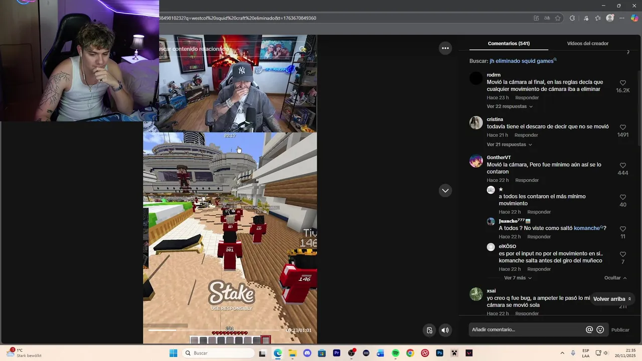Like Juancho's reply with the heart
Viewport: 642px width, 361px height.
pos(622,229)
